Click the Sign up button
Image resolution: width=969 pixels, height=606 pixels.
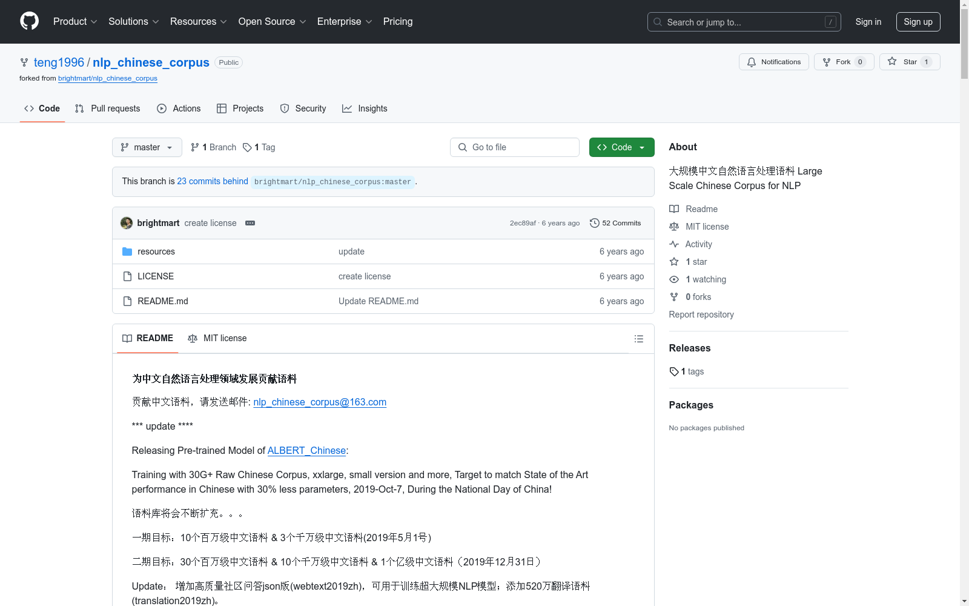pyautogui.click(x=918, y=22)
